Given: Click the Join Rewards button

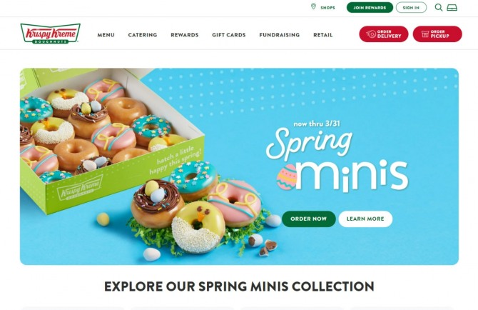Looking at the screenshot, I should click(370, 7).
